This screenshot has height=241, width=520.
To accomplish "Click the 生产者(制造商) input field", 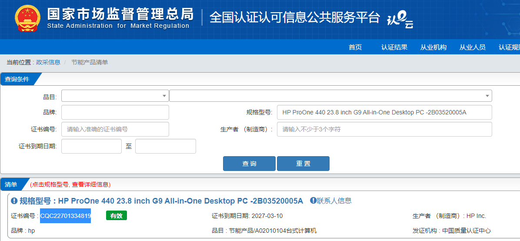I will [x=384, y=129].
